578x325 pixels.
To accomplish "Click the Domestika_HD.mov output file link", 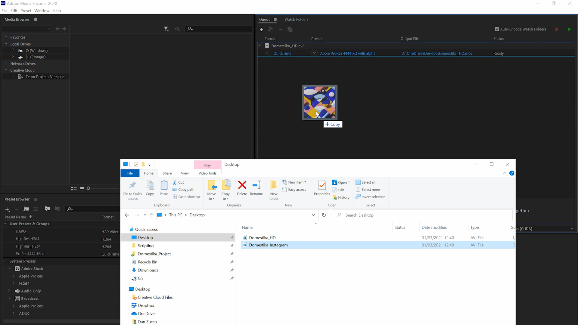I will coord(437,54).
